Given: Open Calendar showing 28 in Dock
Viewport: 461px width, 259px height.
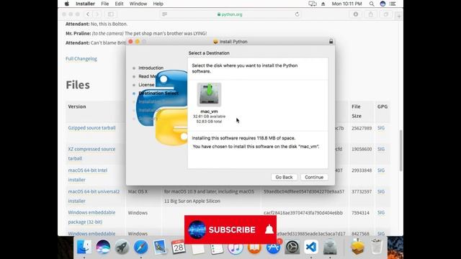Looking at the screenshot, I should point(179,247).
